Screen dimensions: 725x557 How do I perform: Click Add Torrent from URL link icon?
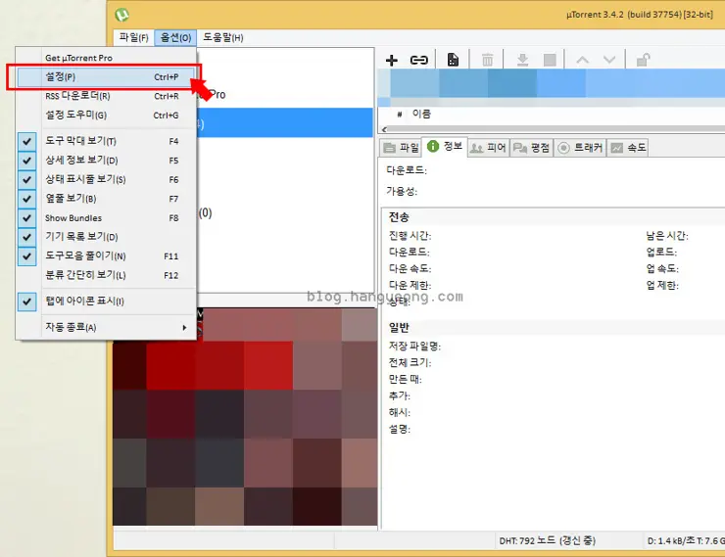[419, 60]
